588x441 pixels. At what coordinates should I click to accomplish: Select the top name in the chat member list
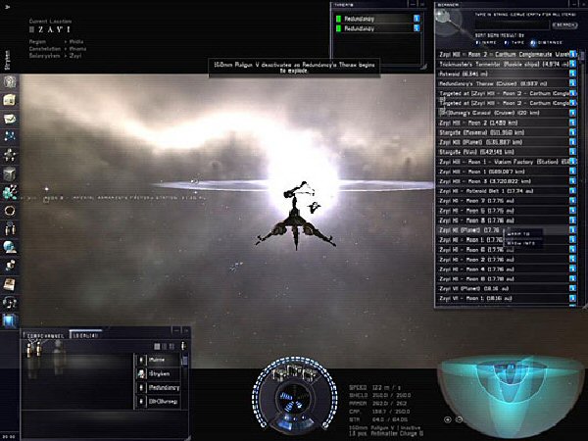pyautogui.click(x=158, y=360)
